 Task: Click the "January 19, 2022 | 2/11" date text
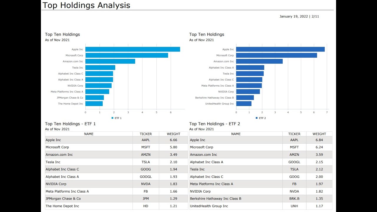299,16
